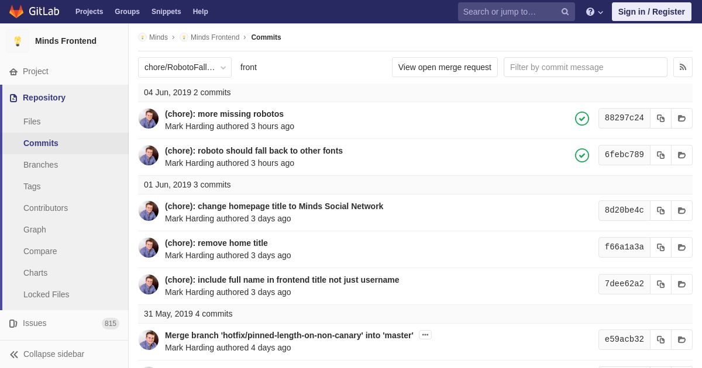Browse files at commit f66a1a3a
702x368 pixels.
(x=682, y=247)
